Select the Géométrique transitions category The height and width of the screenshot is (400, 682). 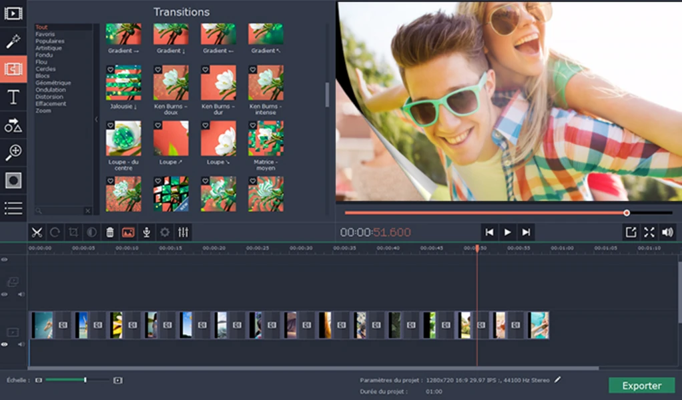(53, 83)
